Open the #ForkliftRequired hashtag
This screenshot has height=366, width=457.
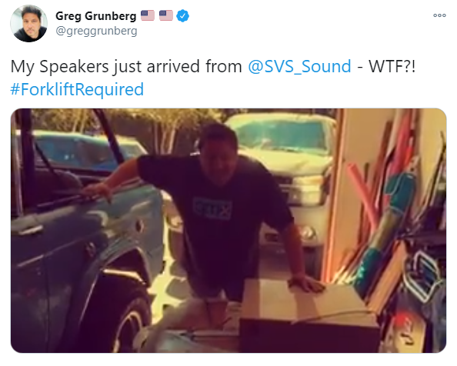tap(77, 89)
